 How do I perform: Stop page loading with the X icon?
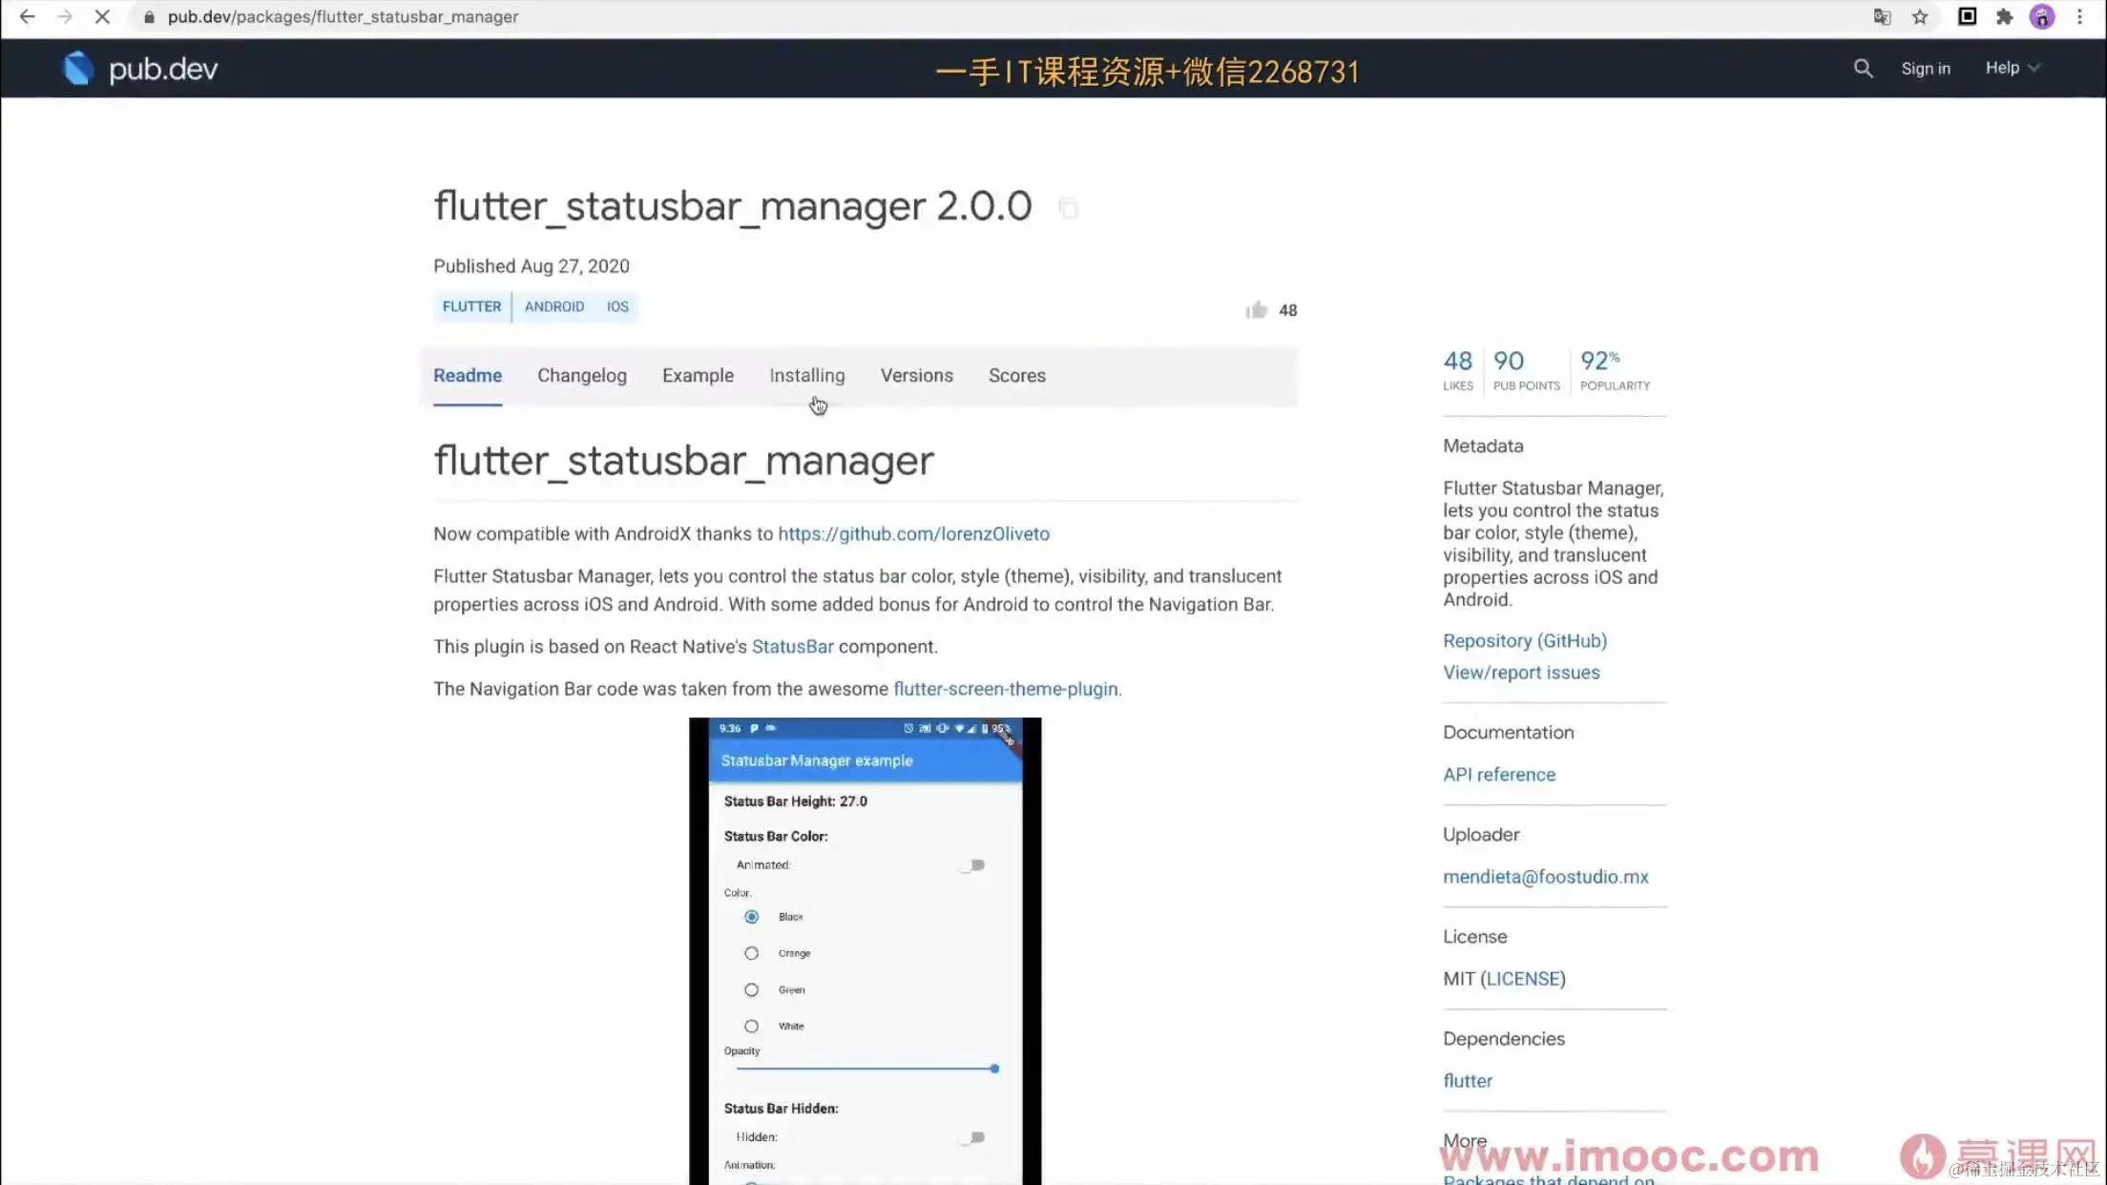coord(102,16)
